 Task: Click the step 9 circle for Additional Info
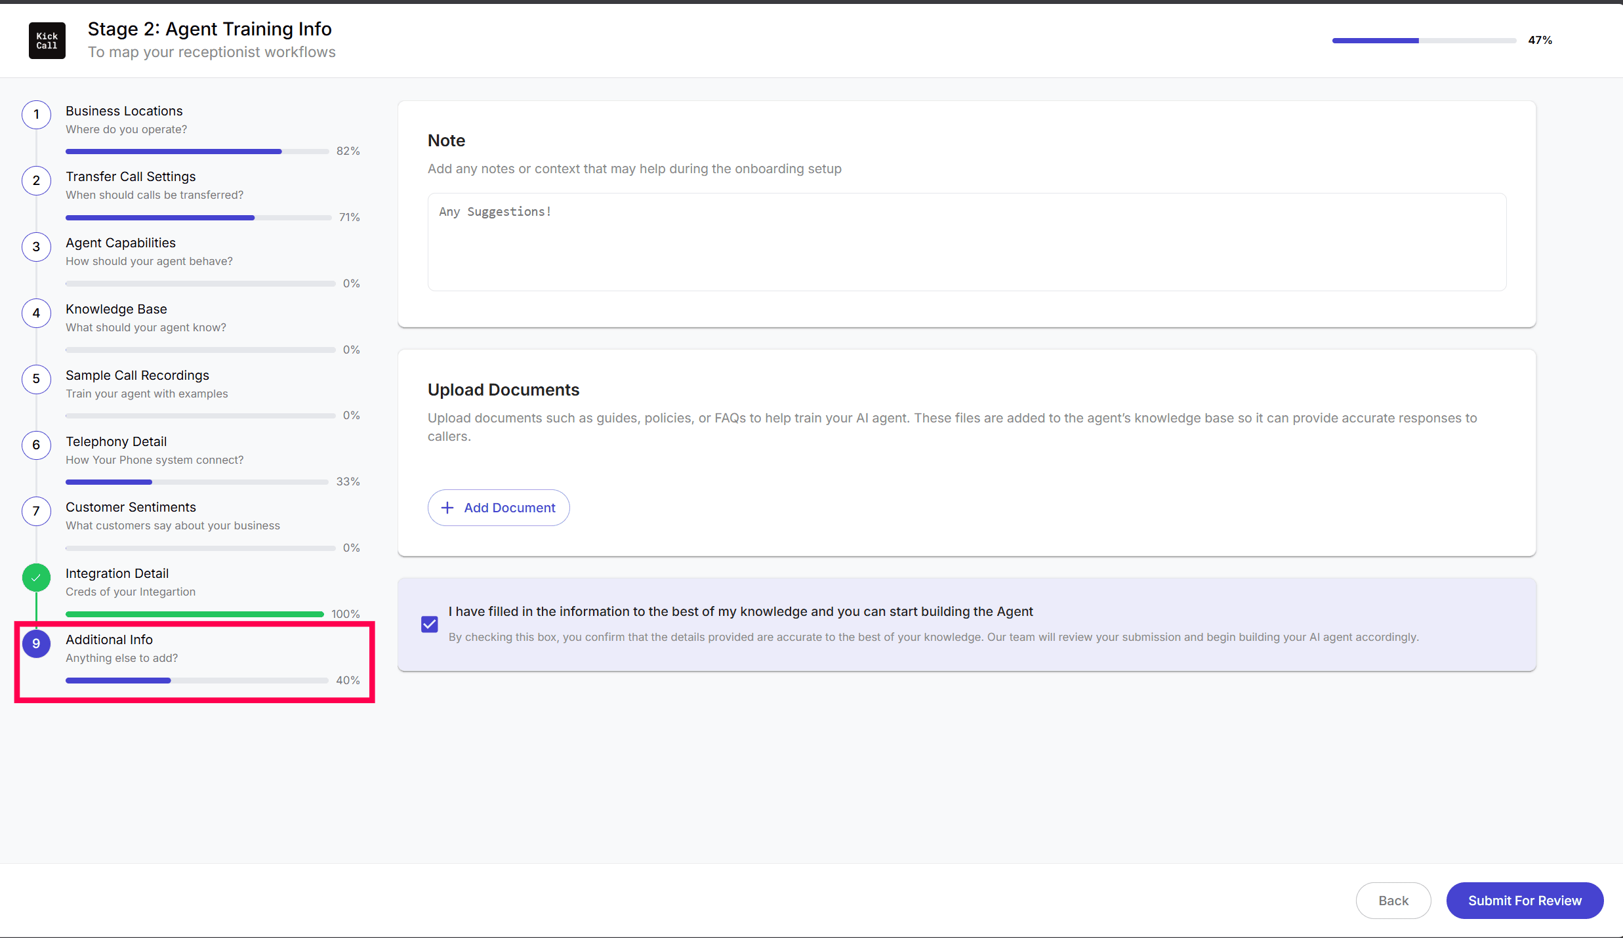[37, 643]
